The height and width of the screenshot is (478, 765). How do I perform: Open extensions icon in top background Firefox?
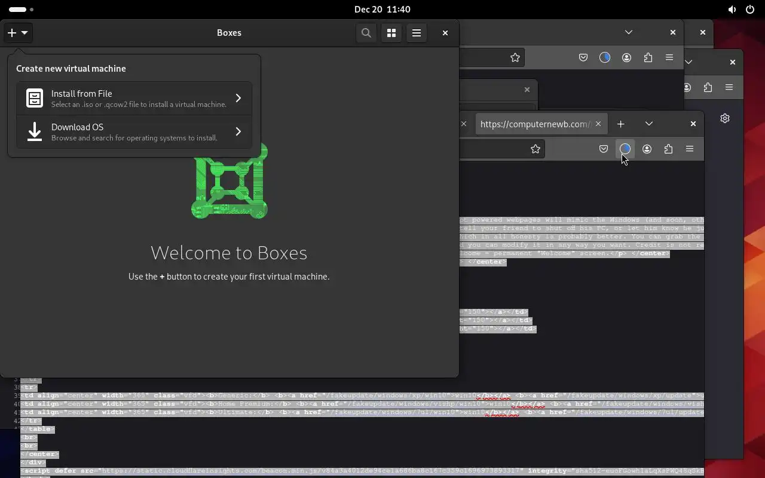(648, 57)
